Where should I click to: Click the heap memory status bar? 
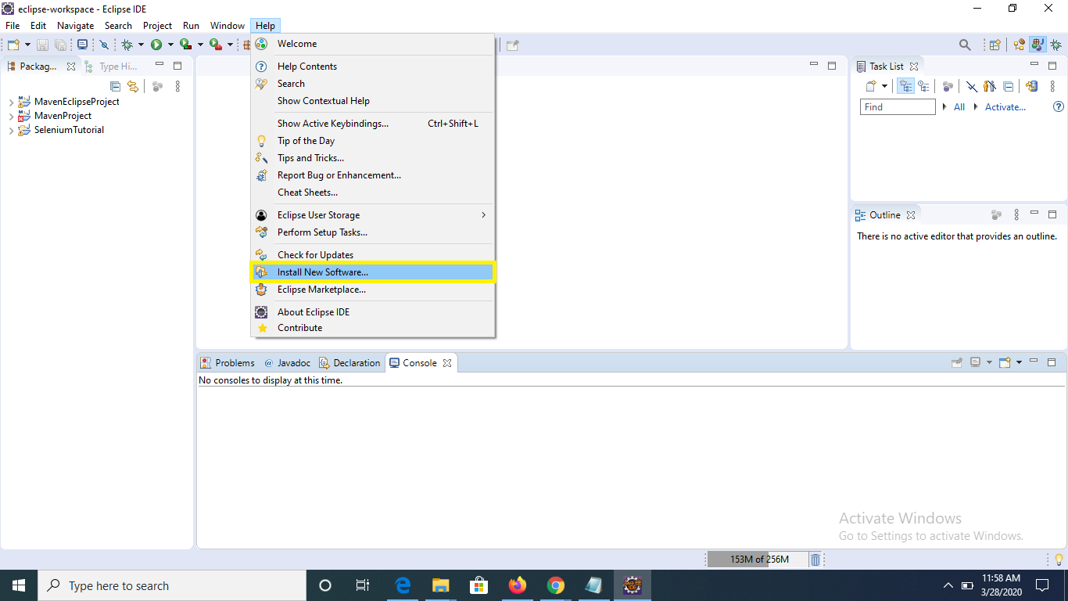click(758, 560)
